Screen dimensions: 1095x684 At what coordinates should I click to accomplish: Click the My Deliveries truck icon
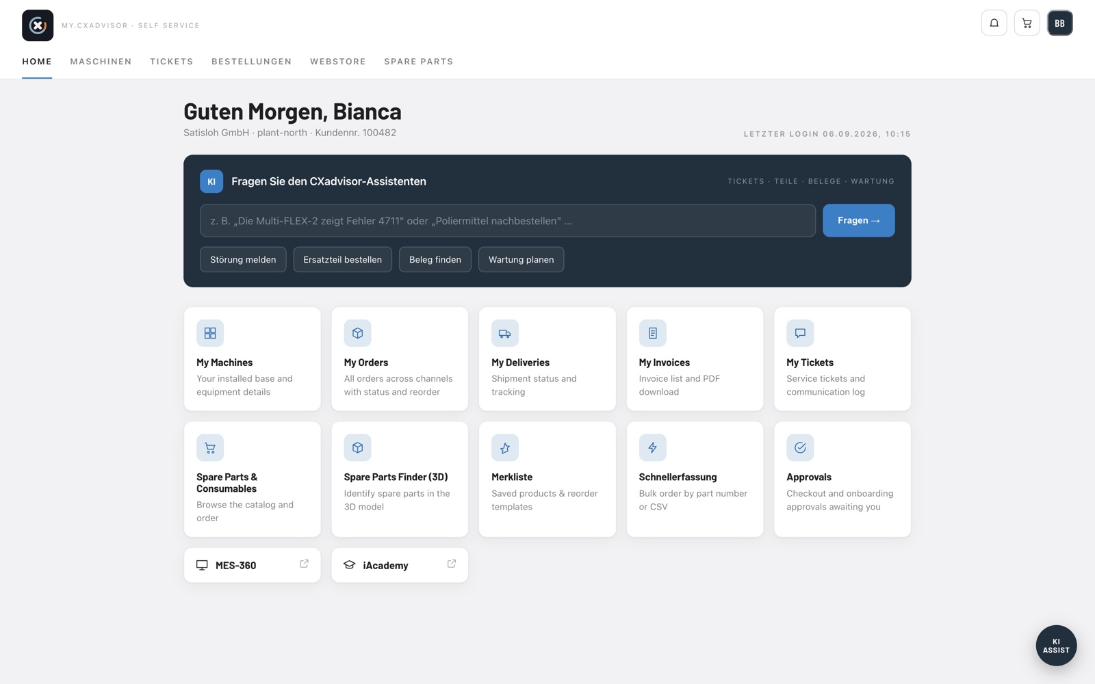pyautogui.click(x=505, y=333)
